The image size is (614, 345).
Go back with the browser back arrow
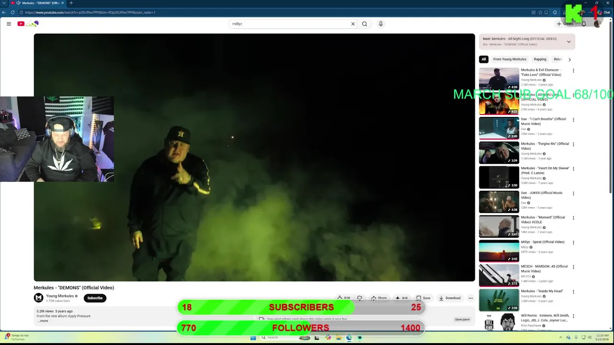click(4, 12)
